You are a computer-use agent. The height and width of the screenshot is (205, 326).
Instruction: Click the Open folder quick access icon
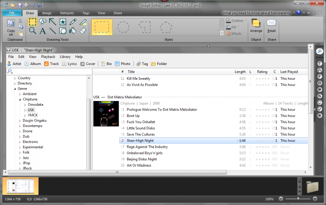[13, 5]
